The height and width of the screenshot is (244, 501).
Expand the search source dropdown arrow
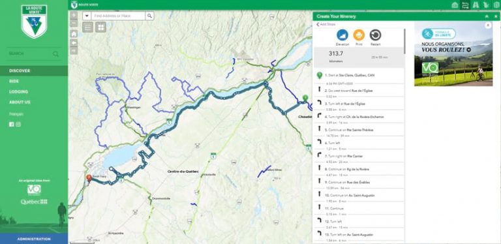[x=87, y=16]
